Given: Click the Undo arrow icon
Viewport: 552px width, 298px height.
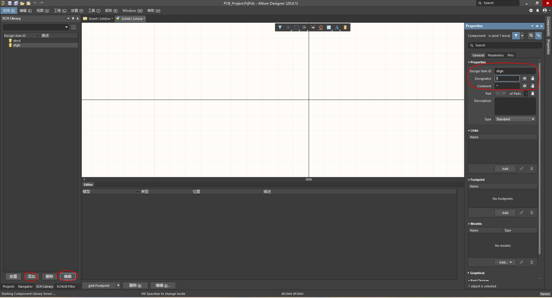Looking at the screenshot, I should pos(35,3).
